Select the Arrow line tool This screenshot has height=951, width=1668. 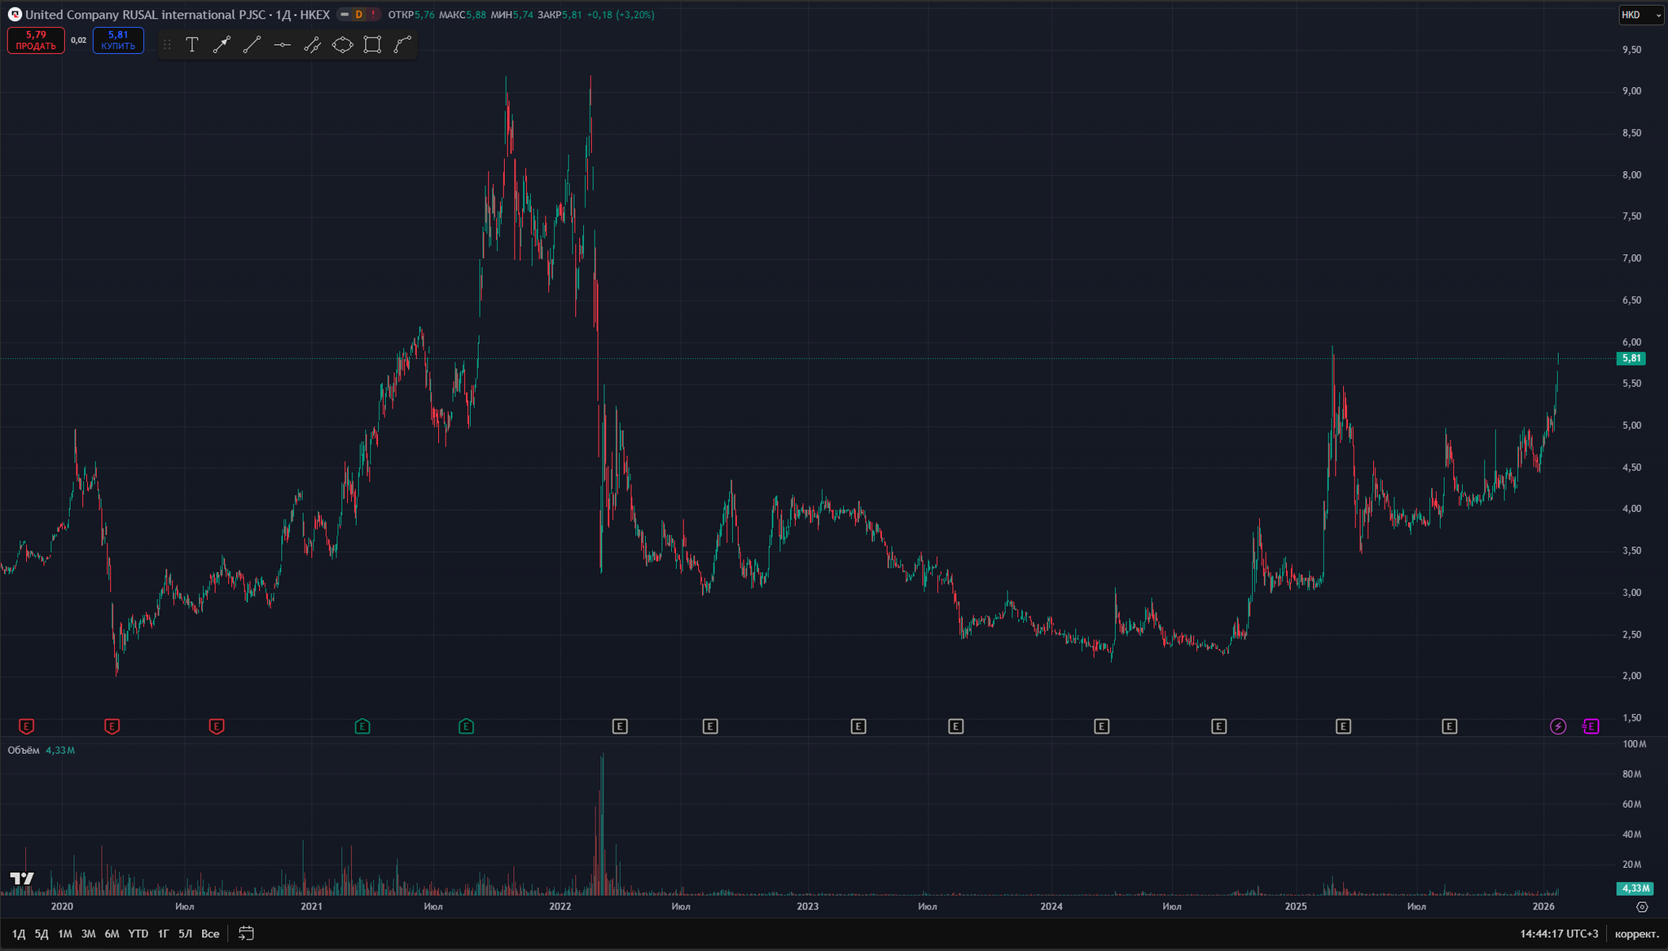point(222,45)
